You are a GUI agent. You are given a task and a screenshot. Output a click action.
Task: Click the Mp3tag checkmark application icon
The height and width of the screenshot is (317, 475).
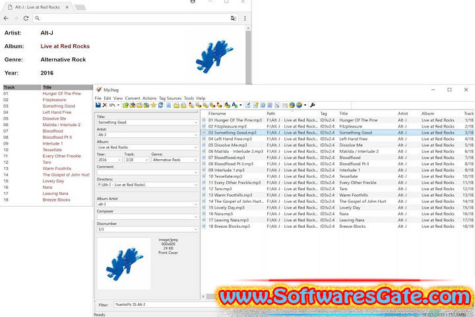[x=99, y=90]
